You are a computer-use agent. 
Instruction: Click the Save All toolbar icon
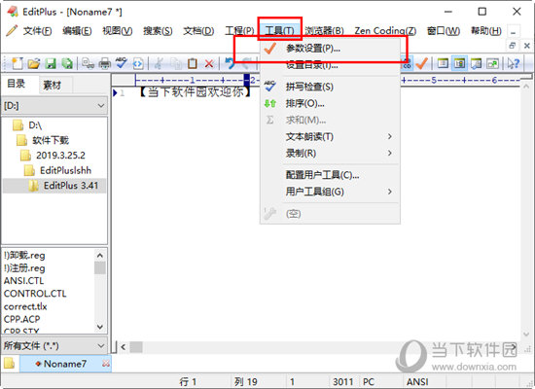pos(67,63)
